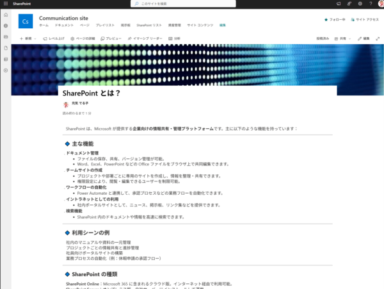Open the globe icon in left rail
This screenshot has width=384, height=289.
point(6,26)
